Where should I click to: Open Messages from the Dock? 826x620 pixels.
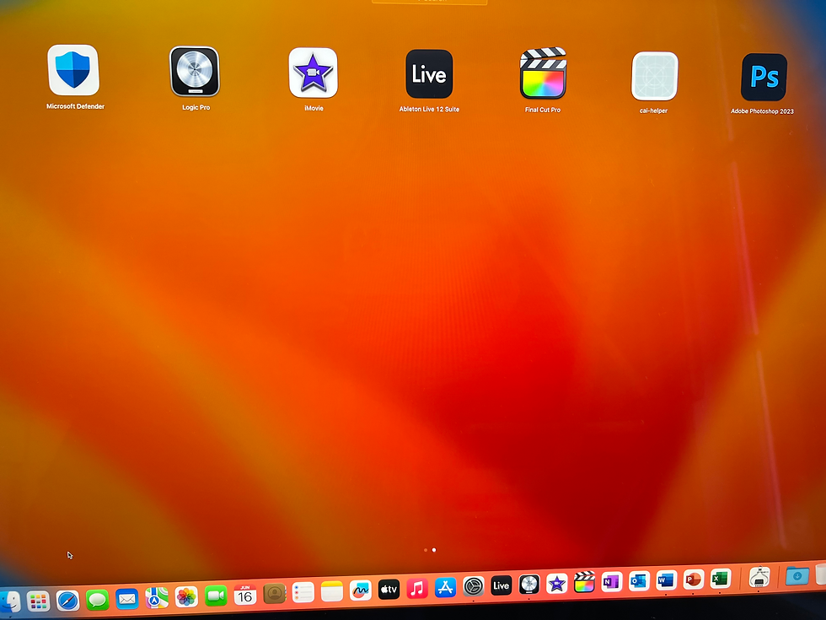pos(98,600)
